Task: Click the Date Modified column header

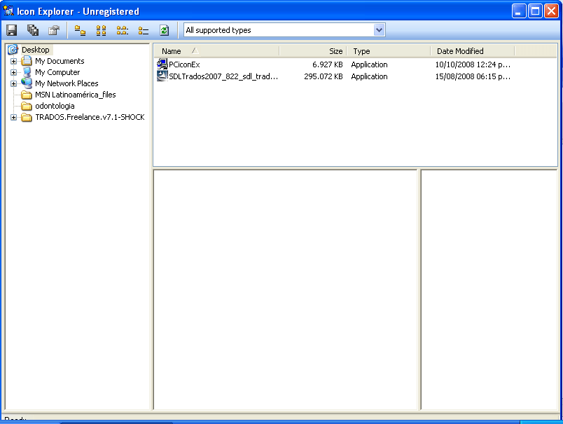Action: (x=459, y=50)
